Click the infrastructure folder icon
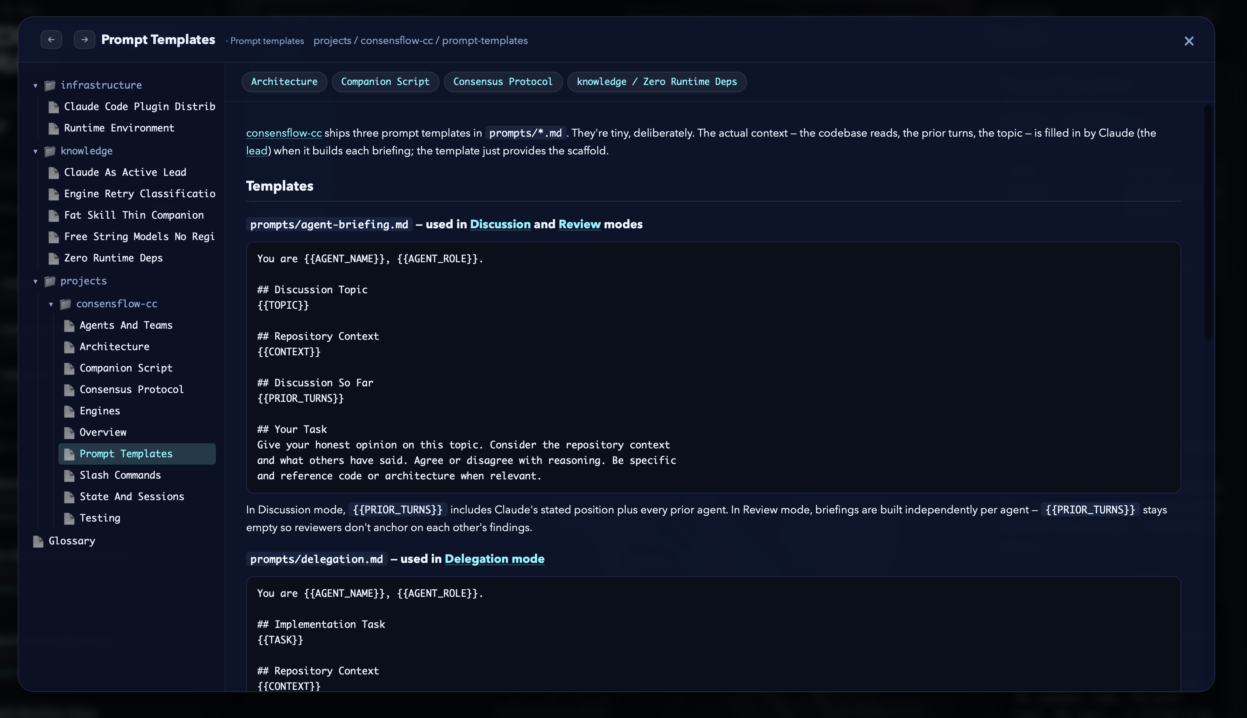This screenshot has height=718, width=1247. click(50, 85)
